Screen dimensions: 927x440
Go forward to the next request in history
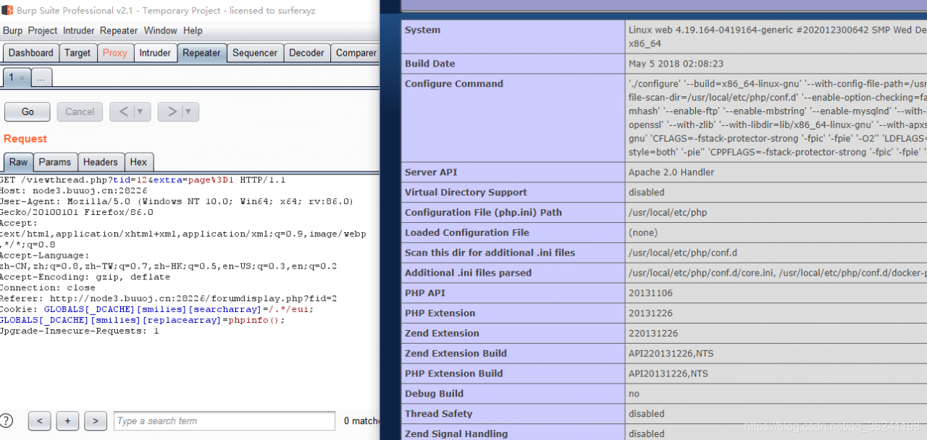click(x=170, y=111)
